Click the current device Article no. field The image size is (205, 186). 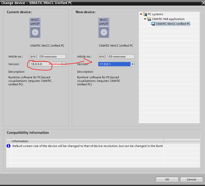coord(48,57)
